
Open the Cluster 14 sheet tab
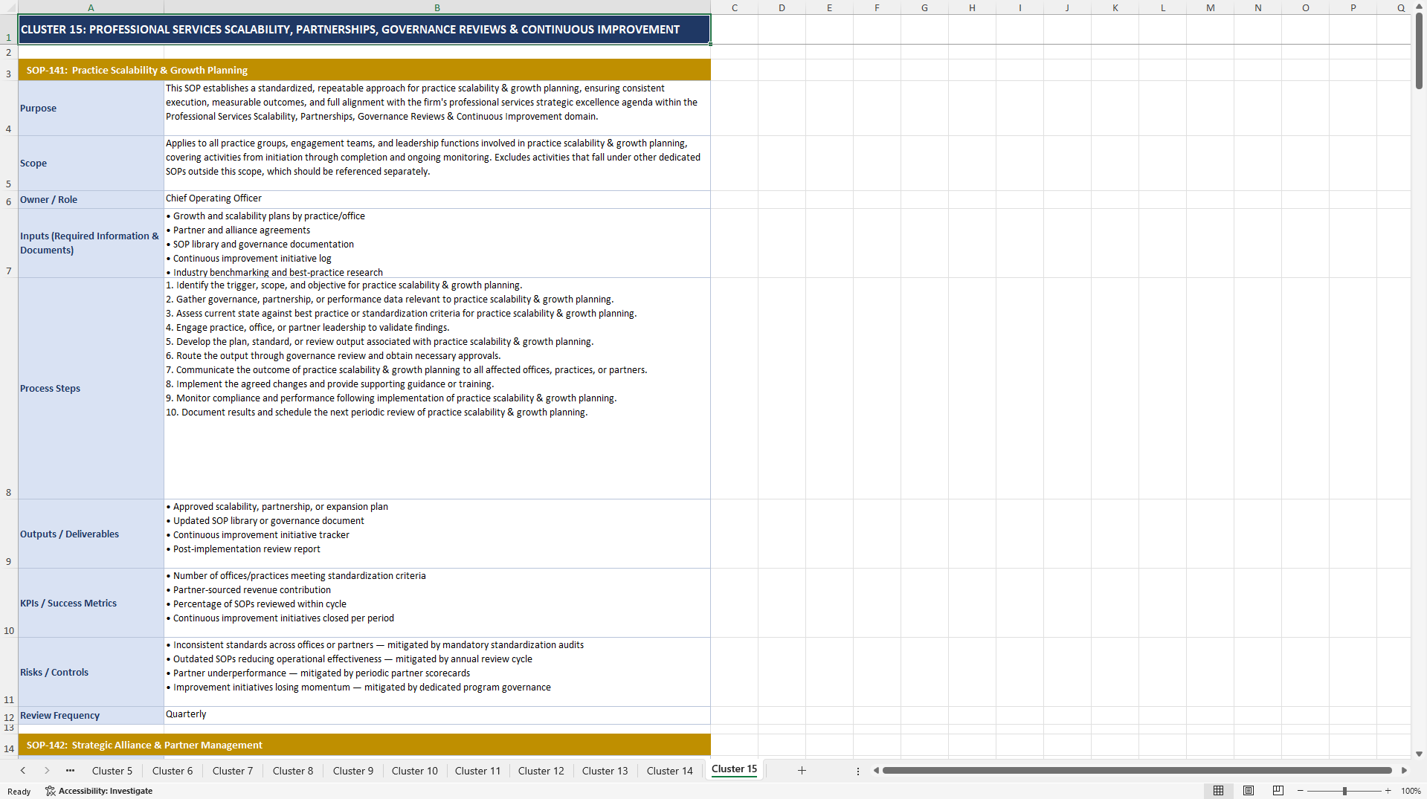click(670, 771)
